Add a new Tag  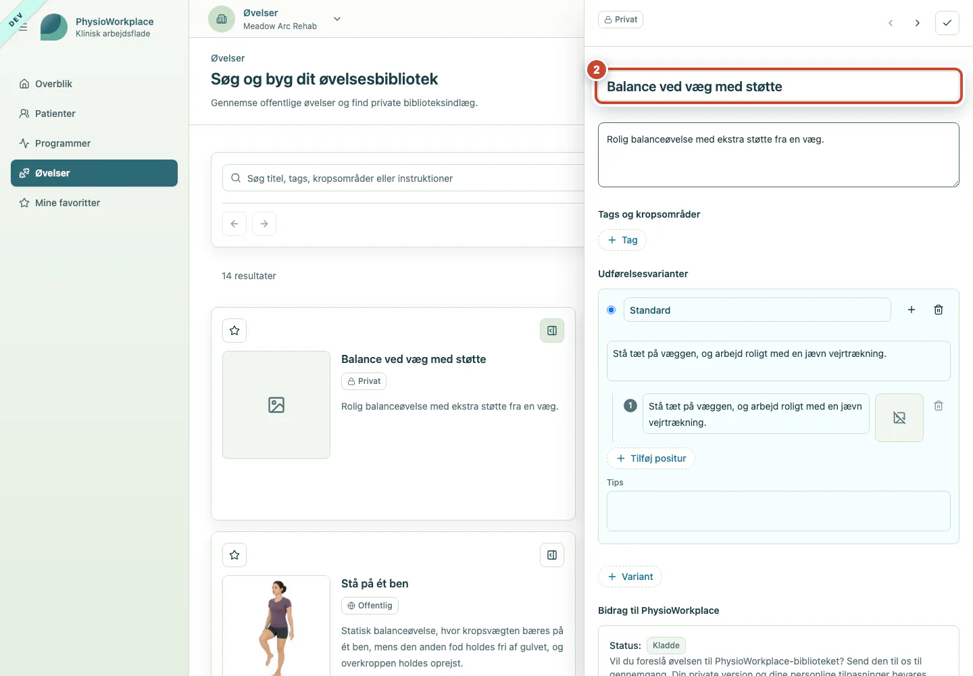622,240
